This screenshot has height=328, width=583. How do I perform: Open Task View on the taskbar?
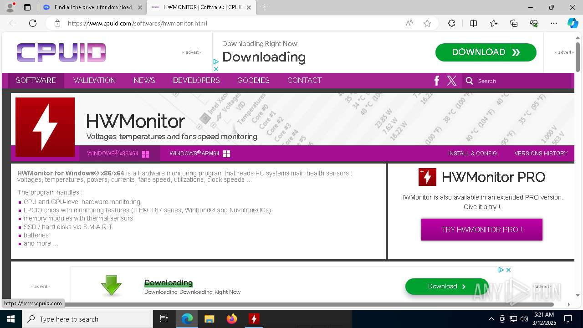pos(164,319)
